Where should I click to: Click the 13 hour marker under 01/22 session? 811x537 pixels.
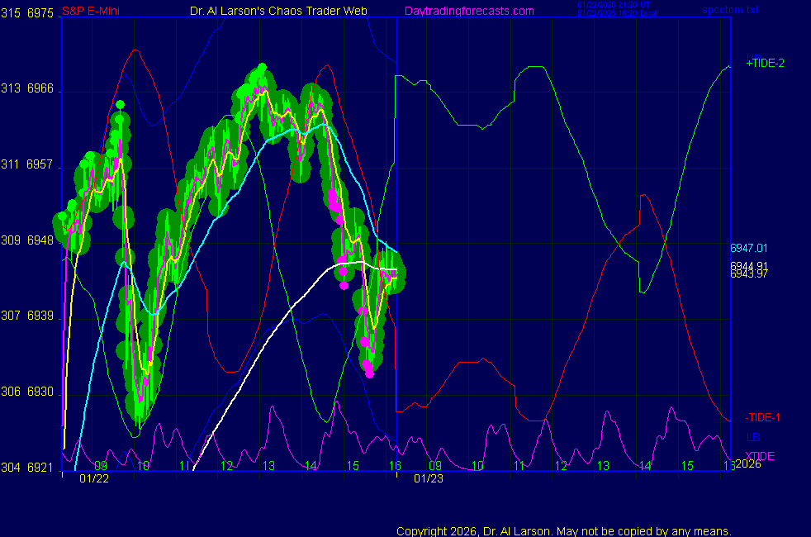click(x=268, y=466)
